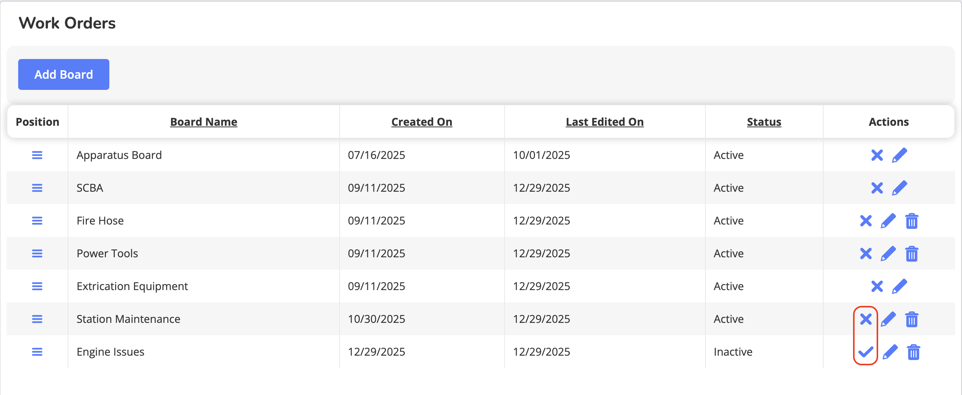The width and height of the screenshot is (962, 395).
Task: Delete the Power Tools board
Action: point(911,254)
